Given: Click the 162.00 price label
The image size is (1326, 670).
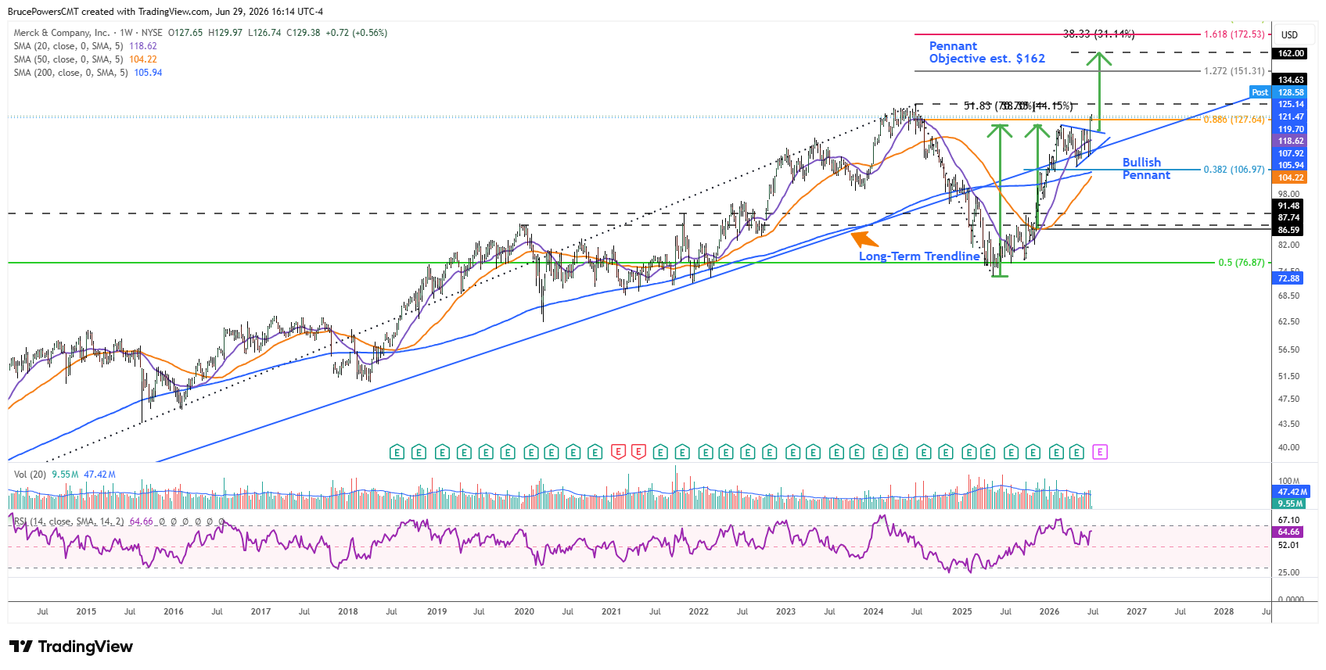Looking at the screenshot, I should pos(1291,53).
